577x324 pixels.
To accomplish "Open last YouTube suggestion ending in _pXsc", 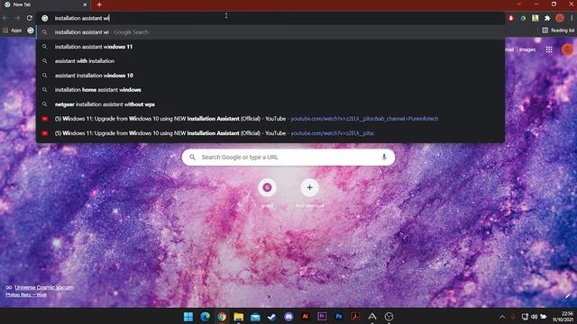I will pyautogui.click(x=270, y=133).
